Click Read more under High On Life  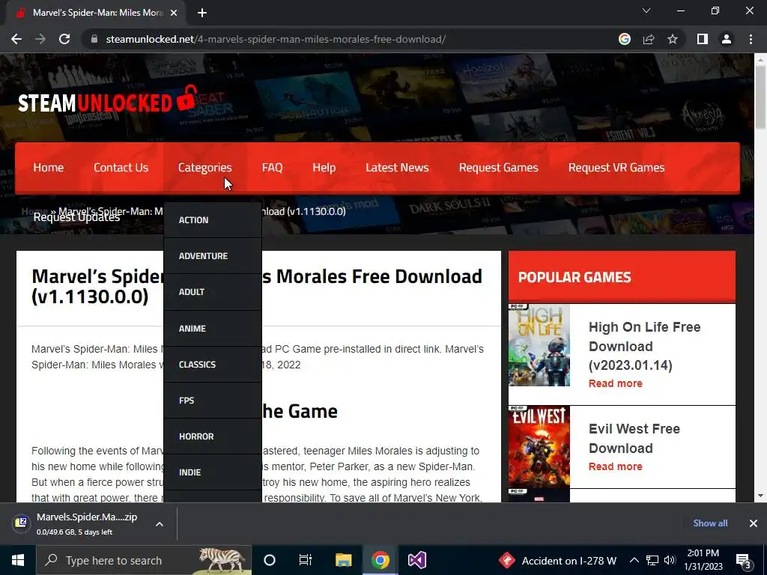(x=616, y=384)
